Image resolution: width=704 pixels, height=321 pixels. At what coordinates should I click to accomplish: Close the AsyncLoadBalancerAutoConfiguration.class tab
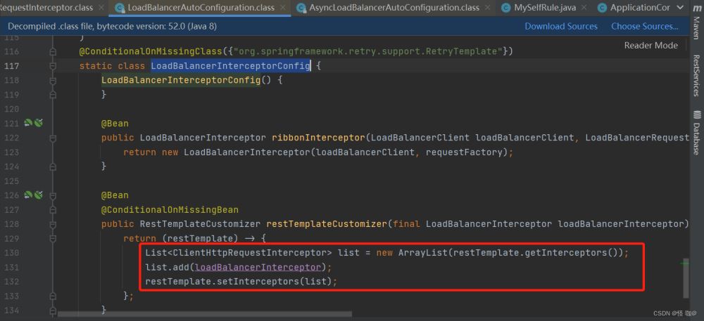[x=489, y=8]
